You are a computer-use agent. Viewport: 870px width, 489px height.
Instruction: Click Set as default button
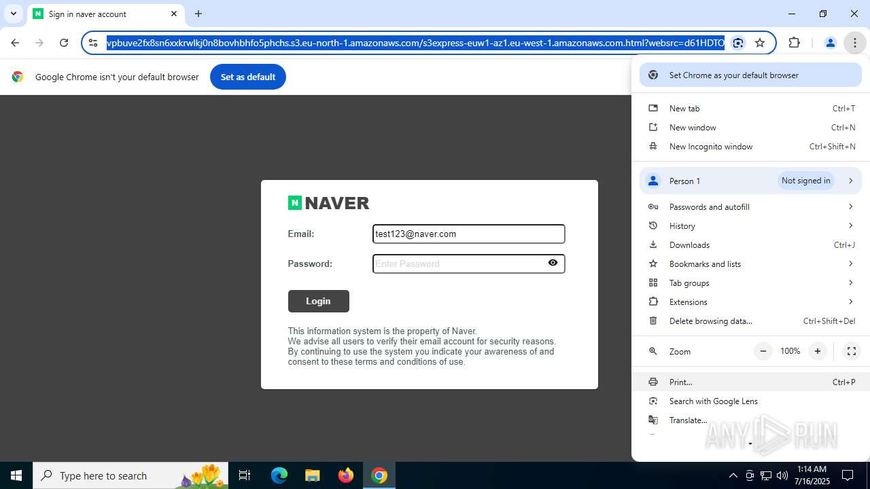tap(248, 77)
